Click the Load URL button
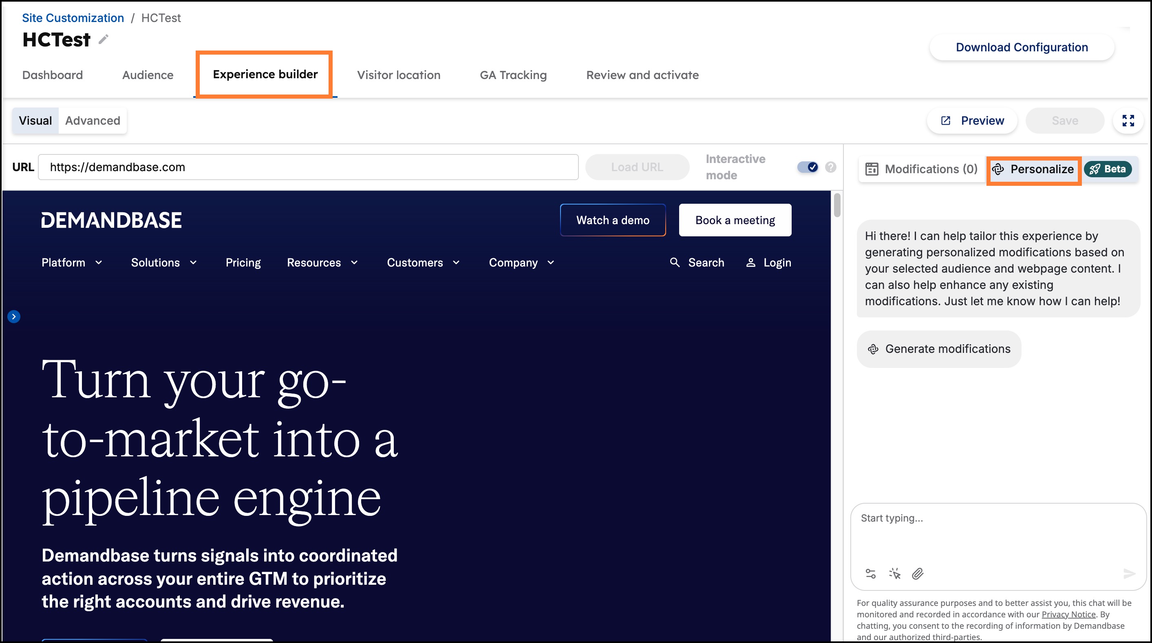The height and width of the screenshot is (643, 1152). (637, 167)
